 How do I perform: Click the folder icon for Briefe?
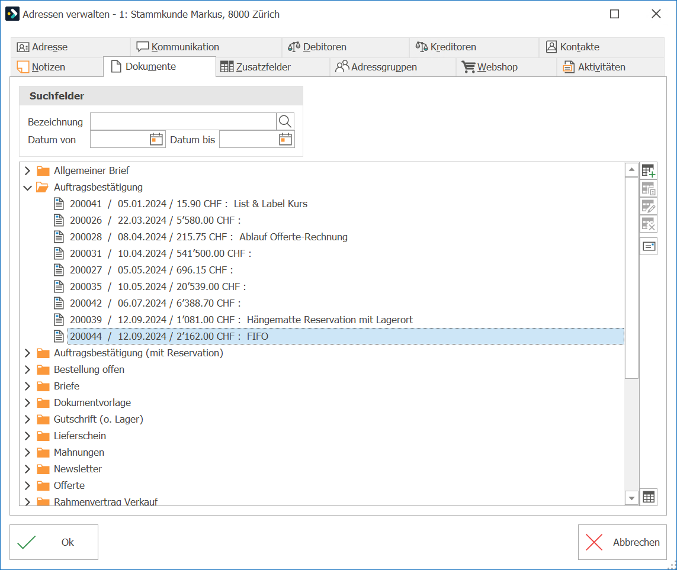coord(43,386)
